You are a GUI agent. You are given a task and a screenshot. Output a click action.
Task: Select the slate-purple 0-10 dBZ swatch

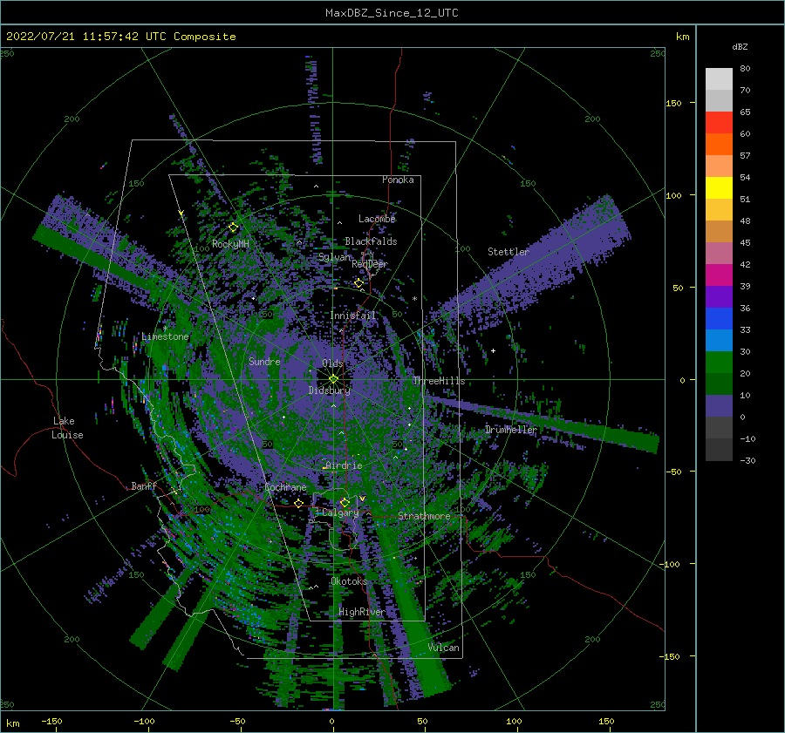[x=719, y=406]
